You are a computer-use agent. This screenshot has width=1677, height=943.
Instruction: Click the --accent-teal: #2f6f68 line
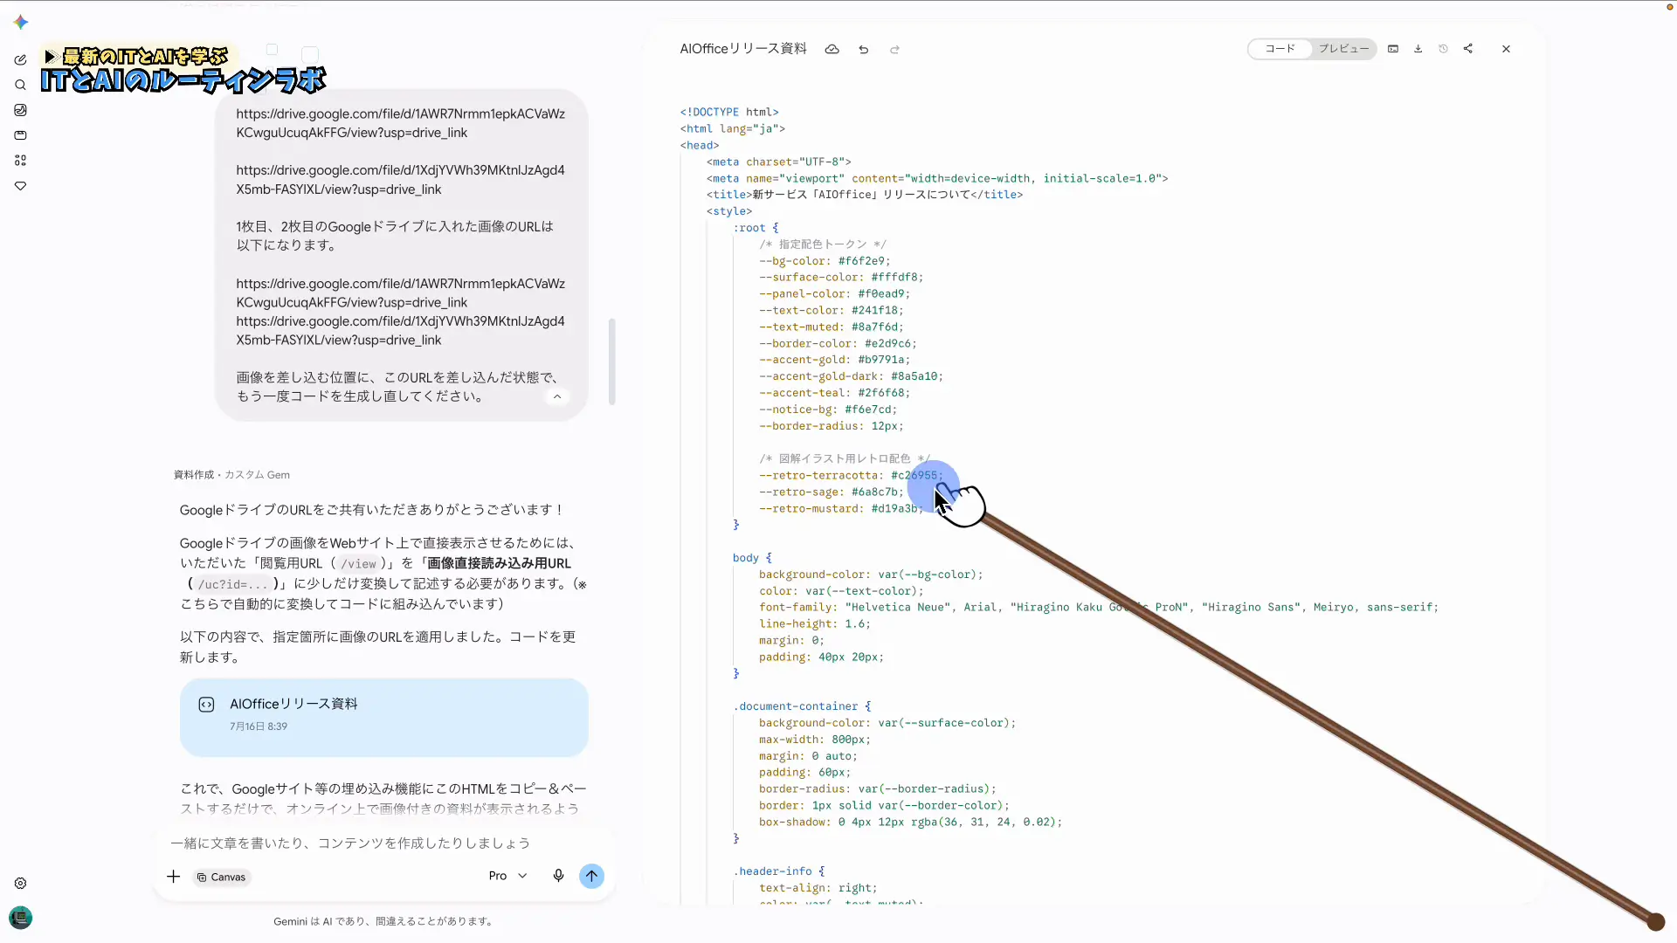[834, 393]
